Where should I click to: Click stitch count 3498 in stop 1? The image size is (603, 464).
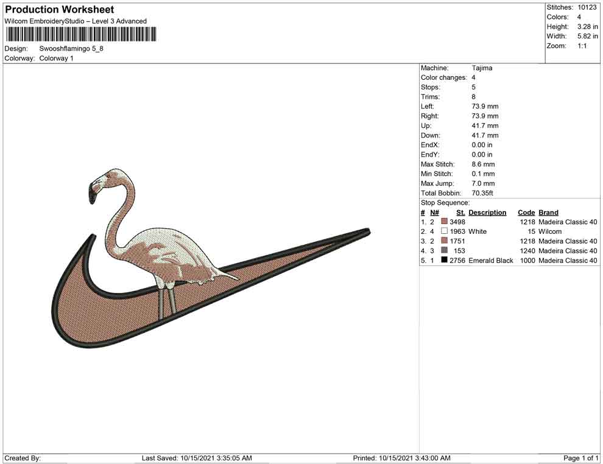(457, 222)
